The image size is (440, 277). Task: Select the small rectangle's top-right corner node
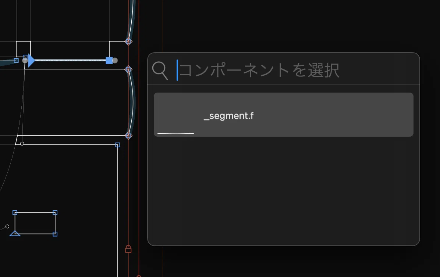pyautogui.click(x=55, y=213)
